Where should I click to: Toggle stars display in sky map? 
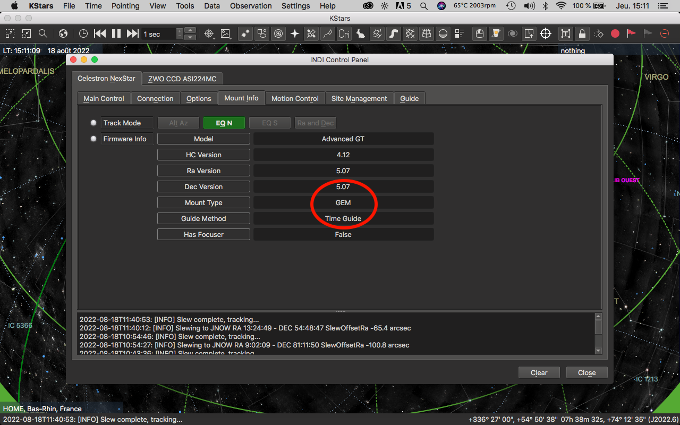pos(245,33)
